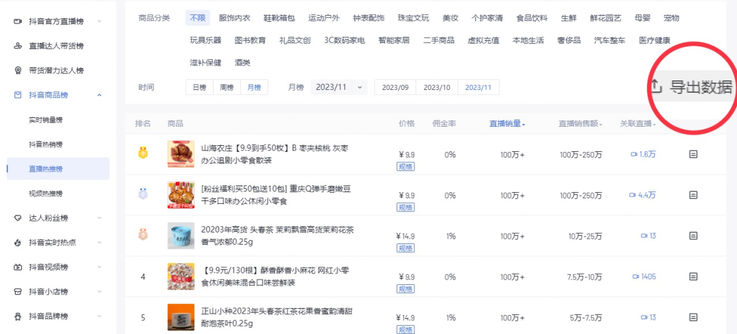Open the 抖音官方直播榜 sidebar icon
737x334 pixels.
pos(18,22)
